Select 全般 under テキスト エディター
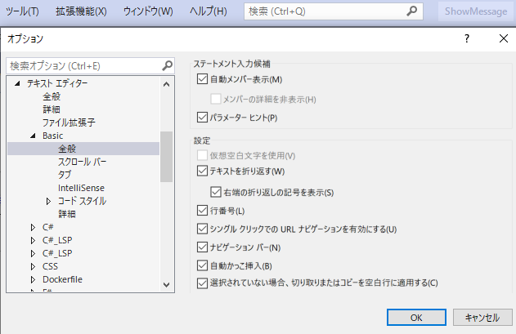516x334 pixels. (x=52, y=96)
